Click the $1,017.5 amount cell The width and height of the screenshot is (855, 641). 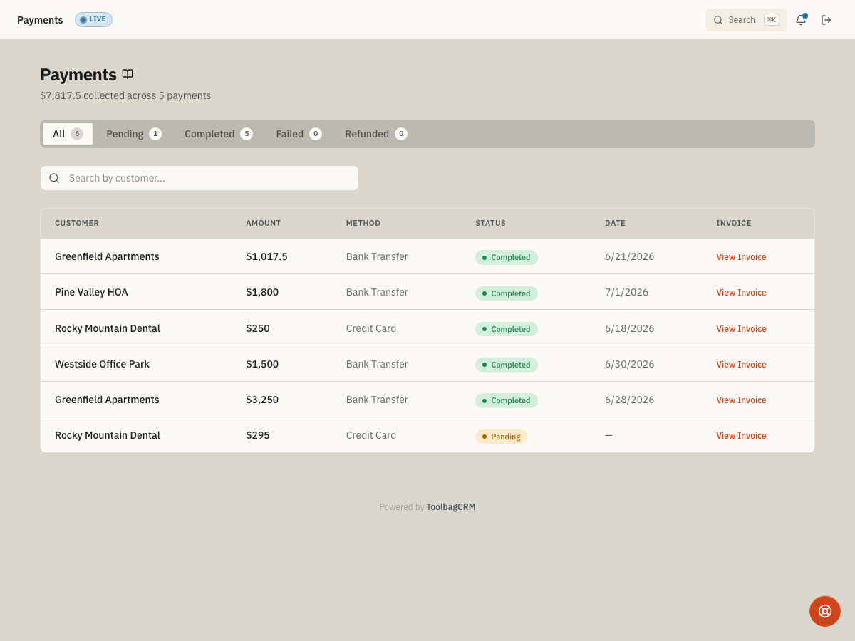[x=267, y=256]
